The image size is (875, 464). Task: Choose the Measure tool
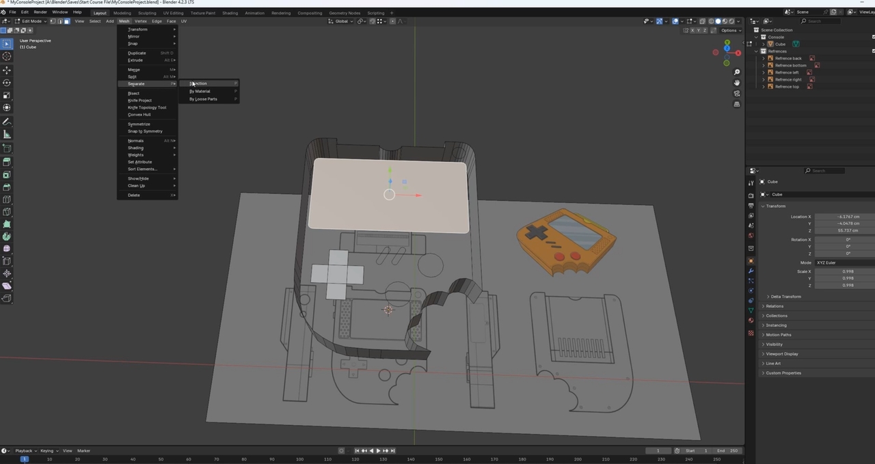coord(7,135)
